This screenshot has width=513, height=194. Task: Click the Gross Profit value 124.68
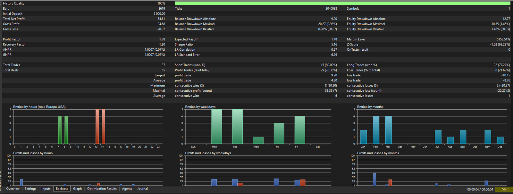coord(161,24)
